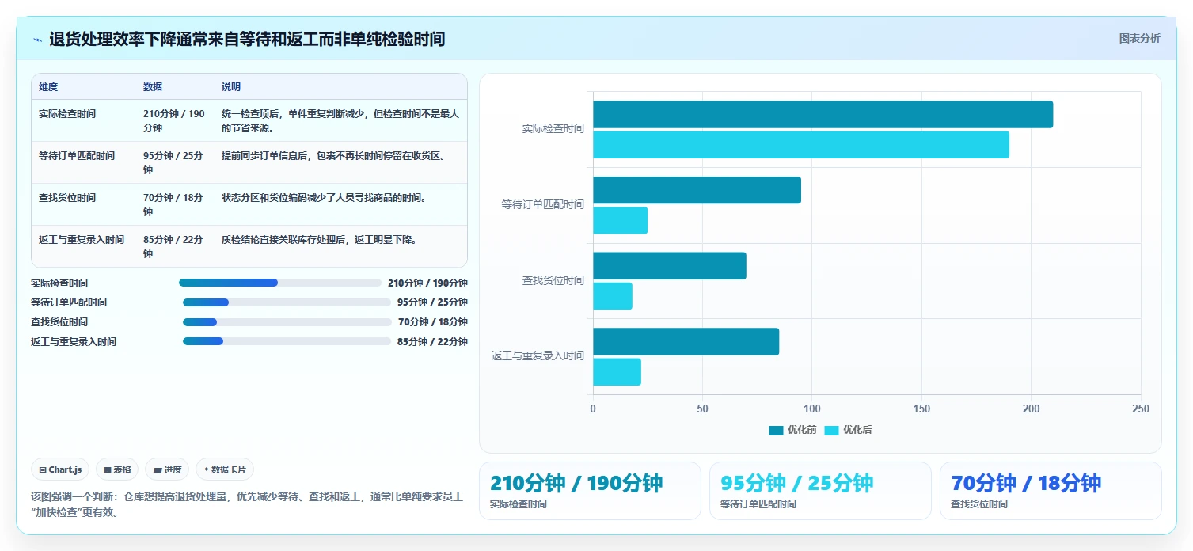Click the chart y-axis label 等待订单匹配时间
Viewport: 1193px width, 551px height.
point(543,204)
